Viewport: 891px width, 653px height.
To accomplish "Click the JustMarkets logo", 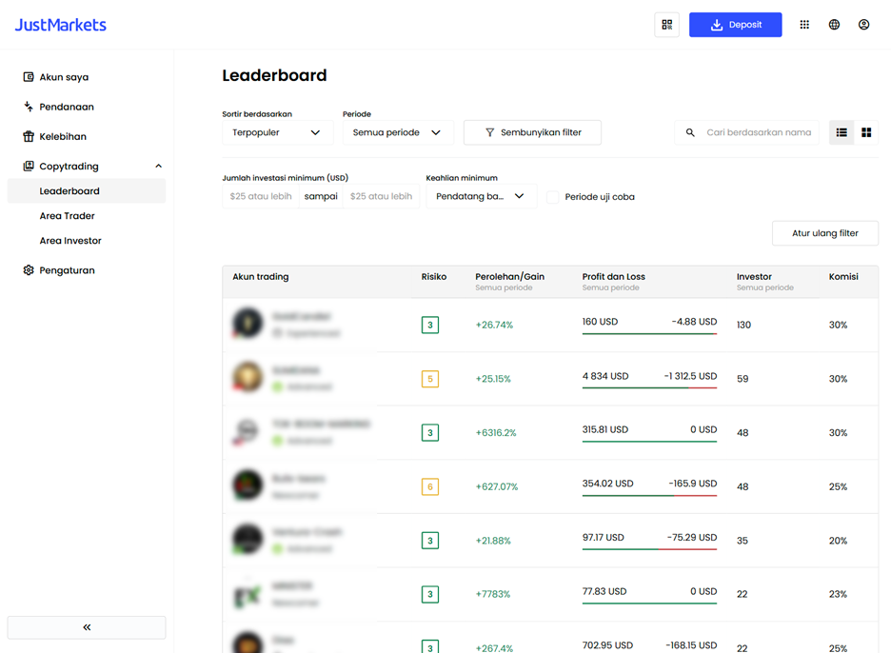I will pos(60,25).
